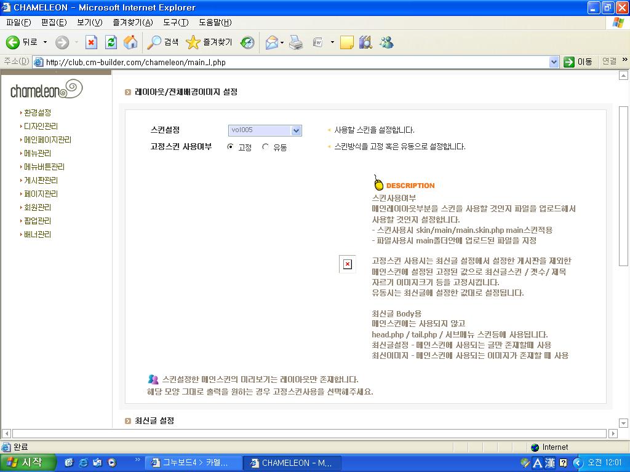Open the Messenger people icon
The image size is (630, 472).
[x=386, y=42]
